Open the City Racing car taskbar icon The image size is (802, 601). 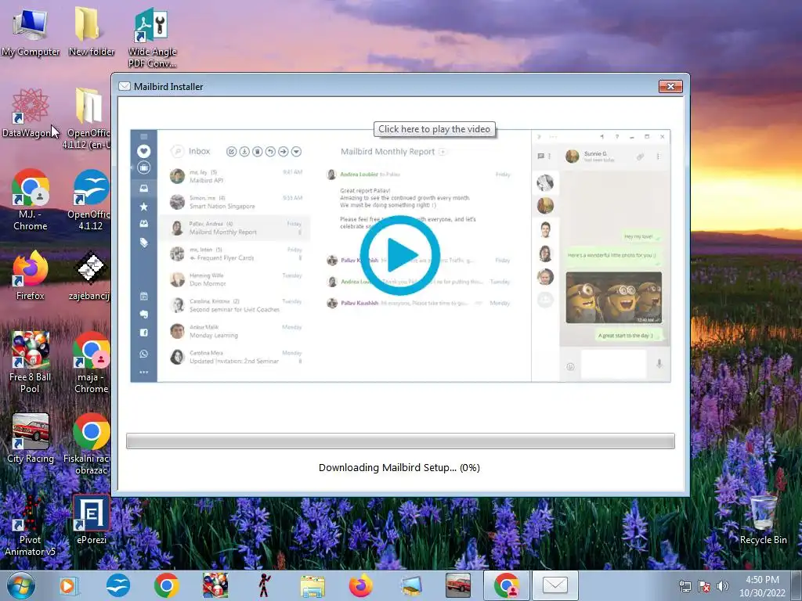[x=457, y=585]
